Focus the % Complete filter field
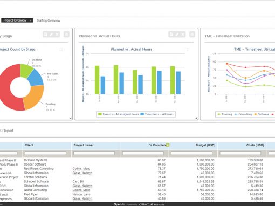Image resolution: width=275 pixels, height=206 pixels. tap(143, 153)
